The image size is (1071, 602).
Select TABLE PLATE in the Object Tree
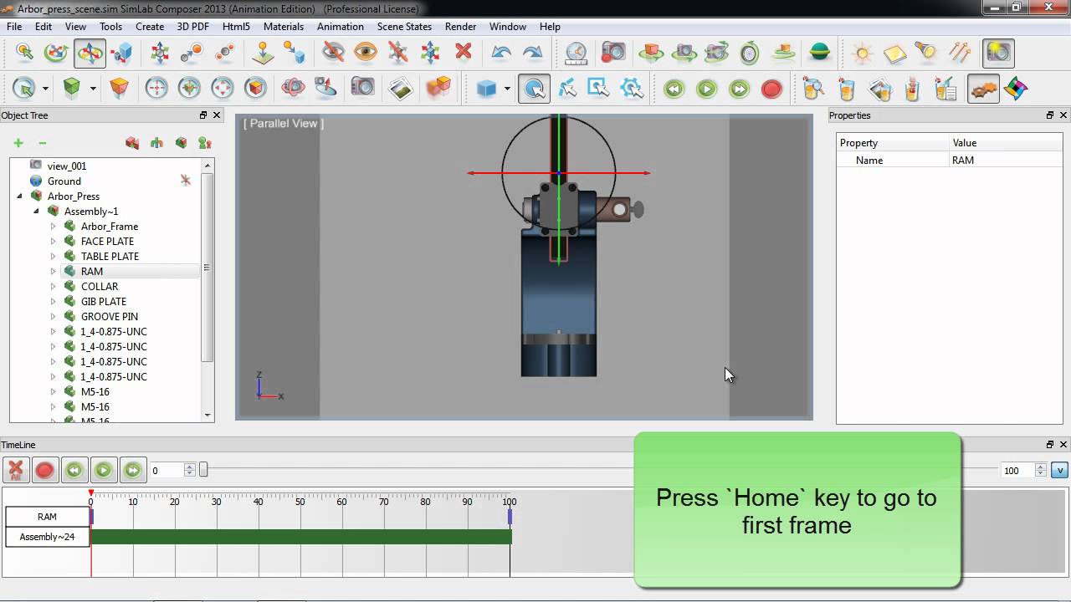pyautogui.click(x=110, y=256)
